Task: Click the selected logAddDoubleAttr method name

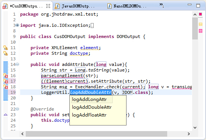Action: point(91,92)
